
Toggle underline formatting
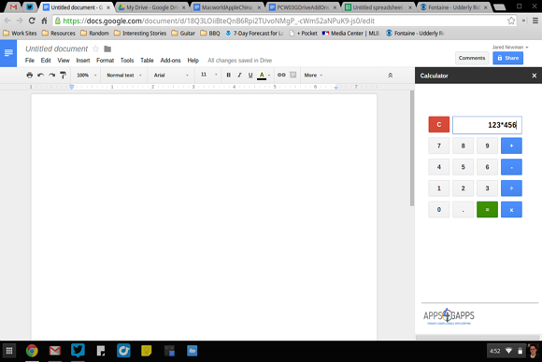pos(250,75)
